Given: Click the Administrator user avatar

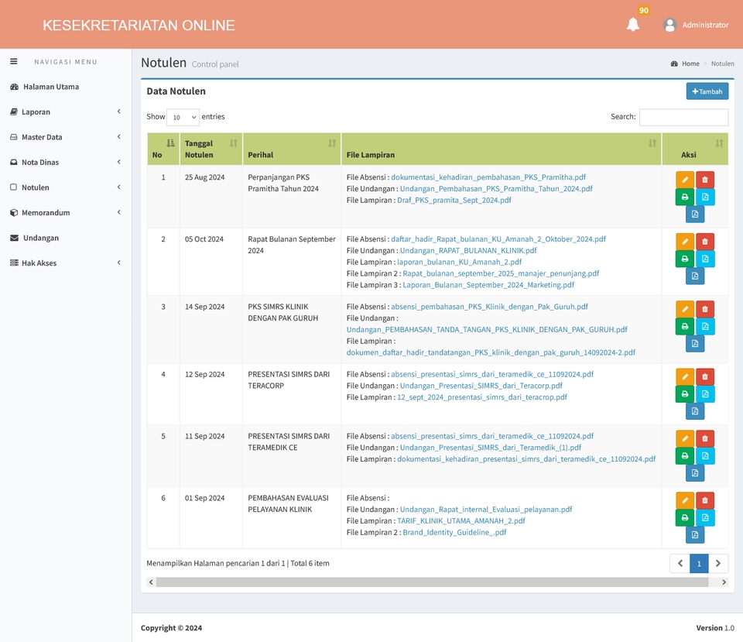Looking at the screenshot, I should [670, 25].
